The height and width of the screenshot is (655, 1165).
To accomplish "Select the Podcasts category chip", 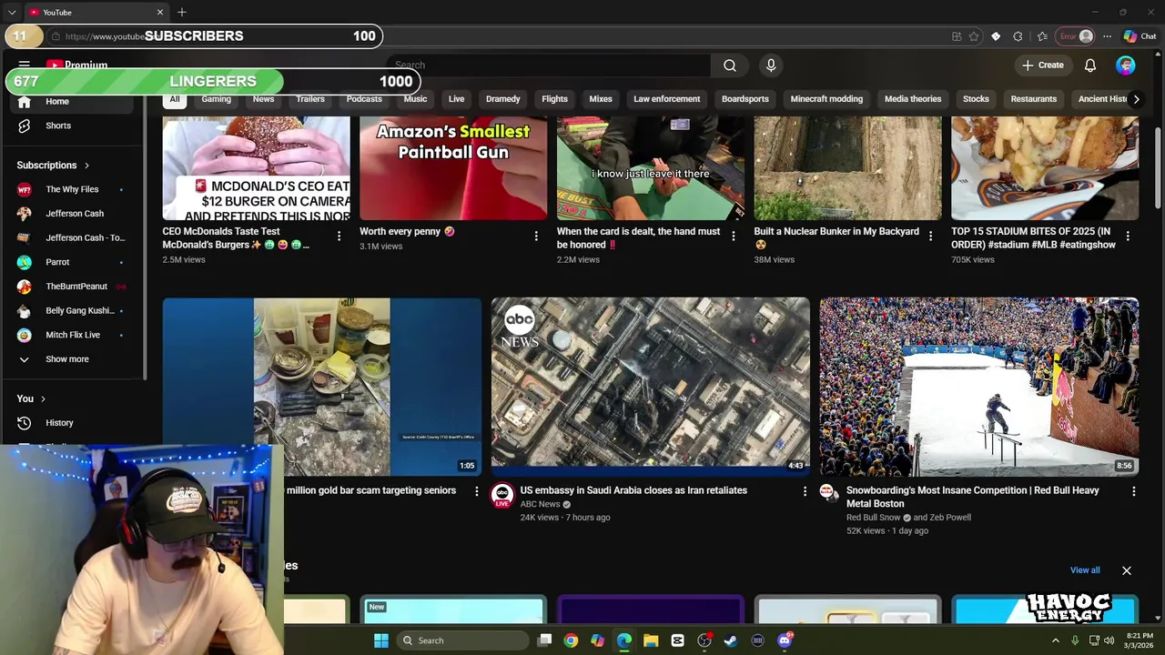I will pos(364,99).
